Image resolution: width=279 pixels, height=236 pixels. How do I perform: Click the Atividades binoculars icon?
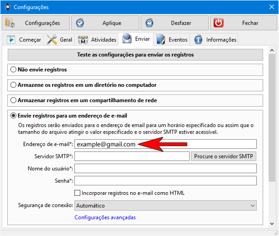click(x=83, y=39)
